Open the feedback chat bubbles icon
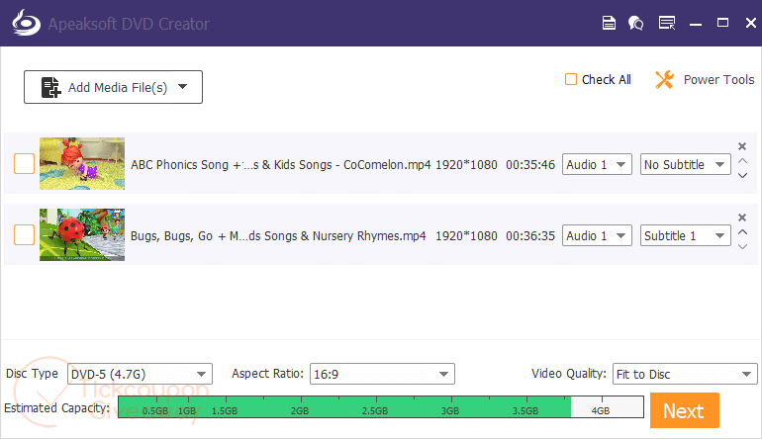The image size is (762, 439). (x=635, y=23)
